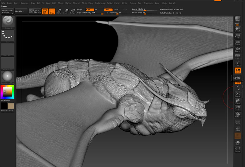Adjust the Draw Size slider
The image size is (245, 167).
(x=144, y=13)
